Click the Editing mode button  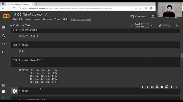164,25
